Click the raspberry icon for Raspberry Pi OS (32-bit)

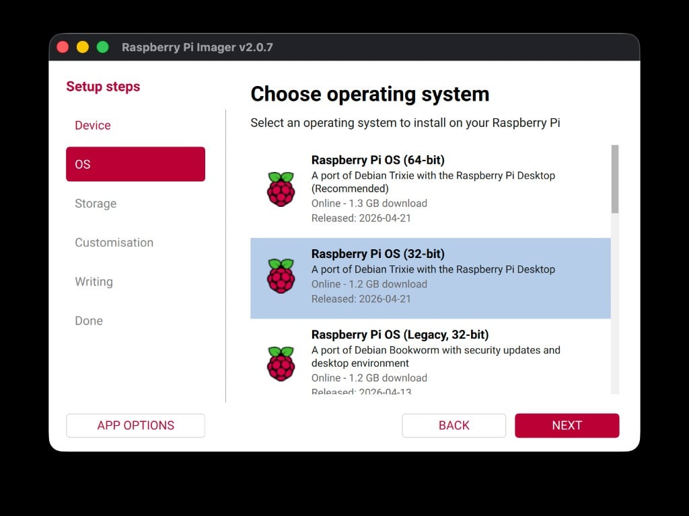click(281, 276)
